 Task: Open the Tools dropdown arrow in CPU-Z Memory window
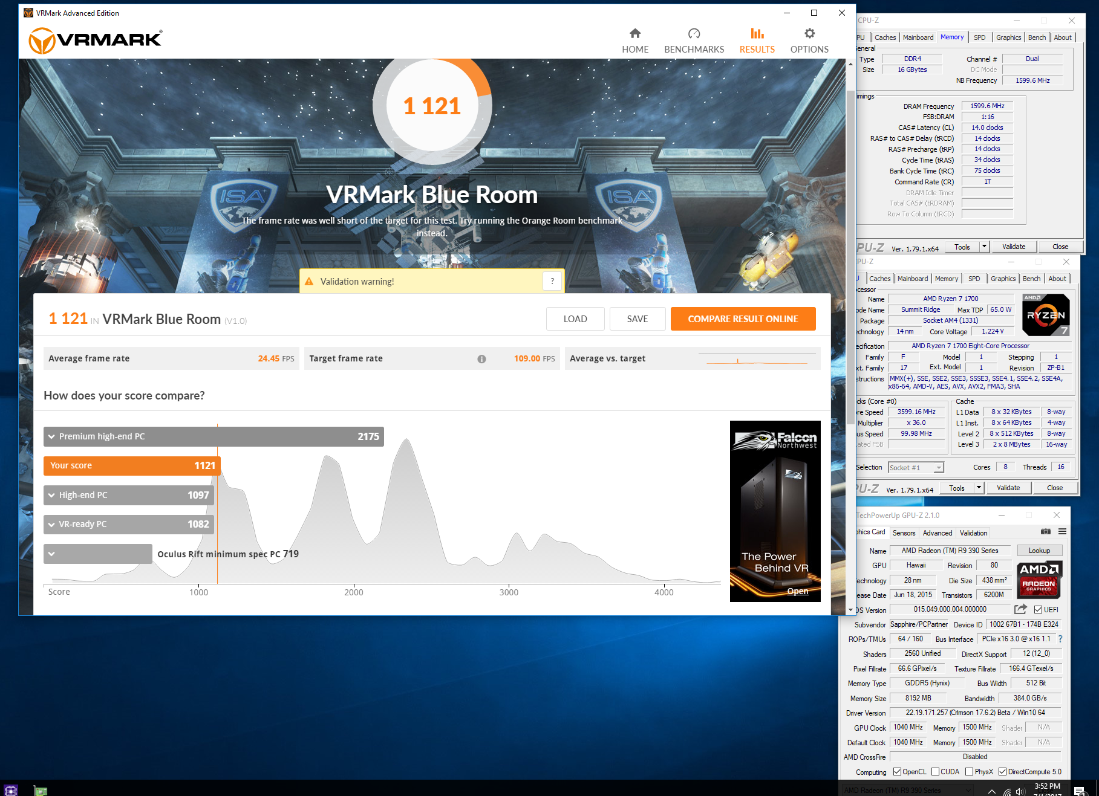(984, 247)
